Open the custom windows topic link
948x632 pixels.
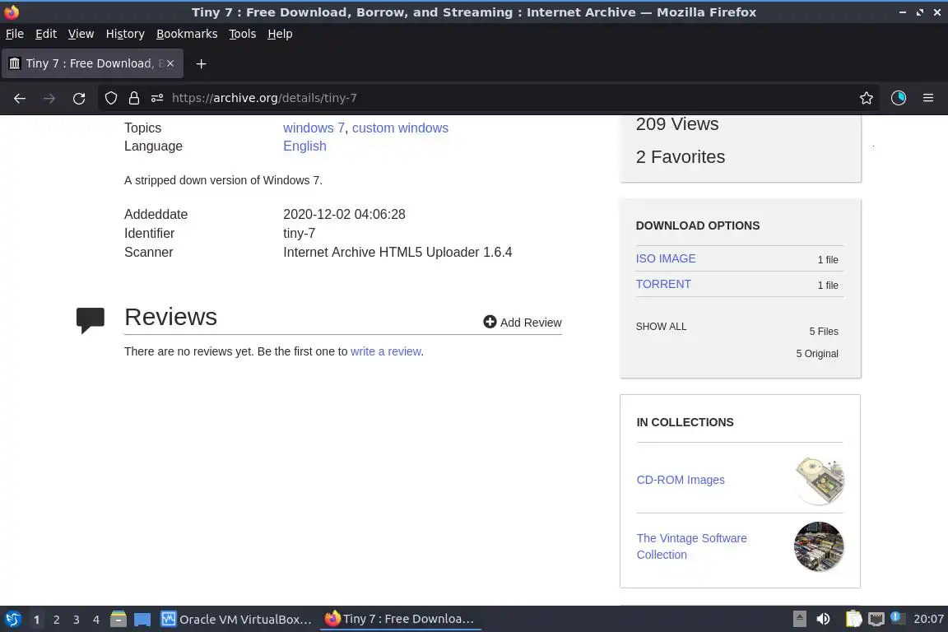pos(400,128)
